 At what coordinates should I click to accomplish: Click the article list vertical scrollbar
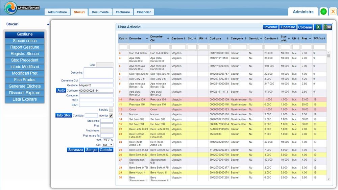[x=329, y=115]
